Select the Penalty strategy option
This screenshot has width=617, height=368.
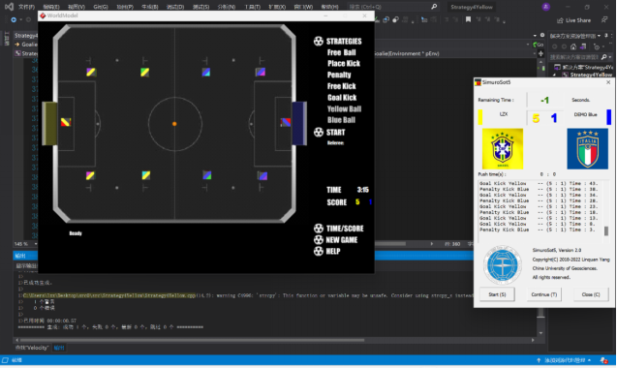[x=339, y=75]
